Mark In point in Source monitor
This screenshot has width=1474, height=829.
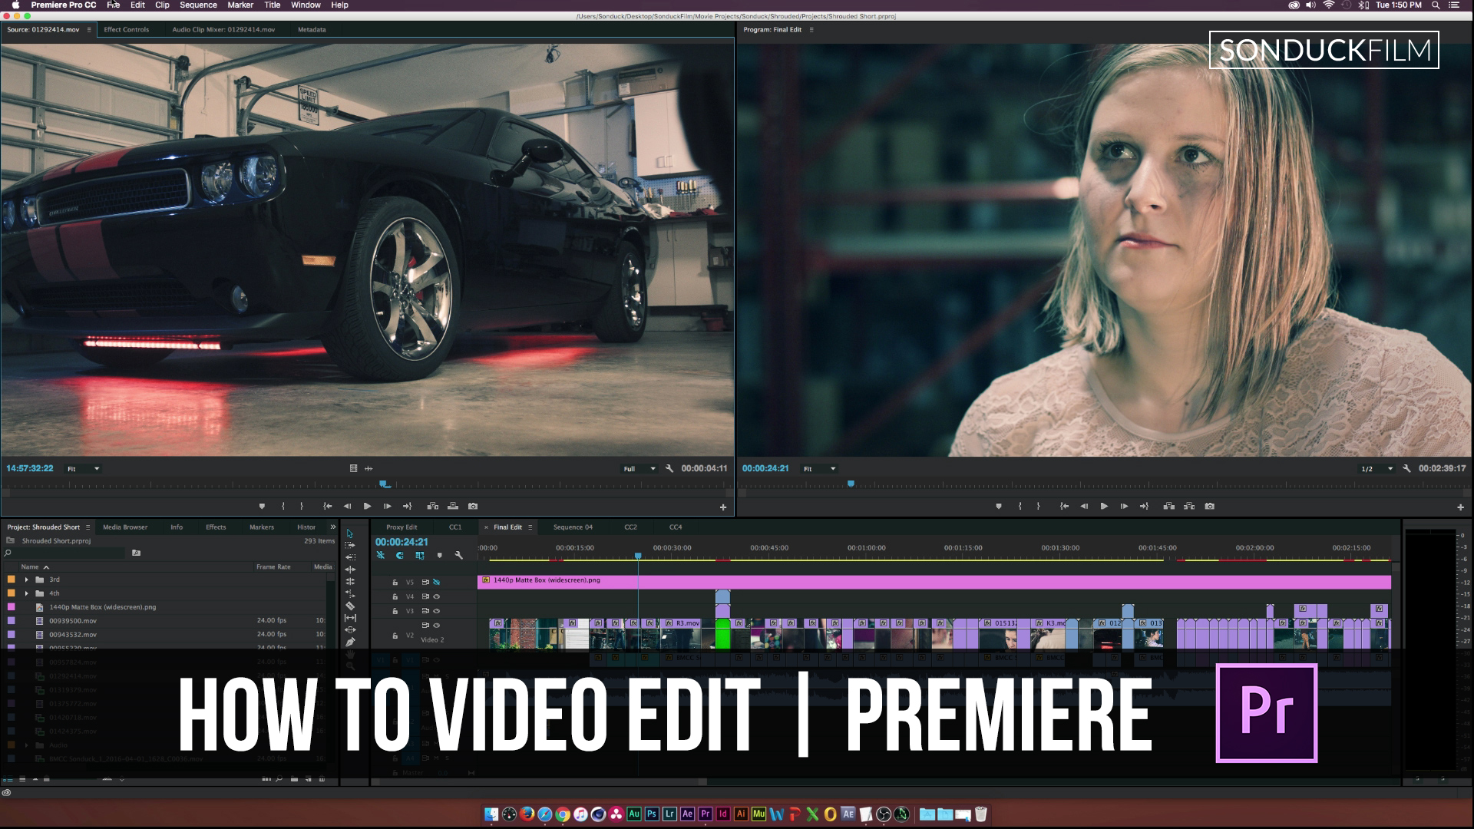(283, 507)
